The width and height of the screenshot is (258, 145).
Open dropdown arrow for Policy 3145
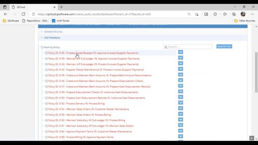(x=181, y=75)
